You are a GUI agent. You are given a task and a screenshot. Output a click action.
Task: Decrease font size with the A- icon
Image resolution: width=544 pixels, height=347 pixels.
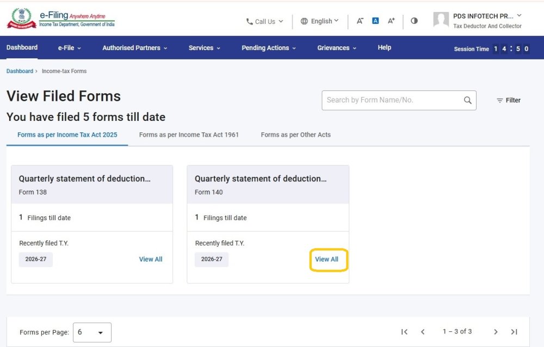click(360, 21)
